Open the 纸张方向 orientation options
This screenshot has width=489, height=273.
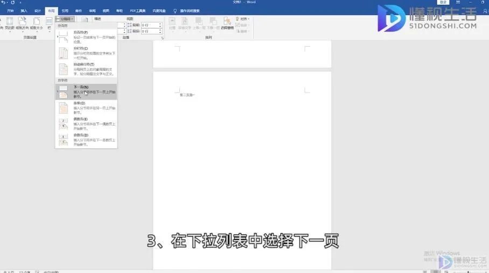coord(22,24)
